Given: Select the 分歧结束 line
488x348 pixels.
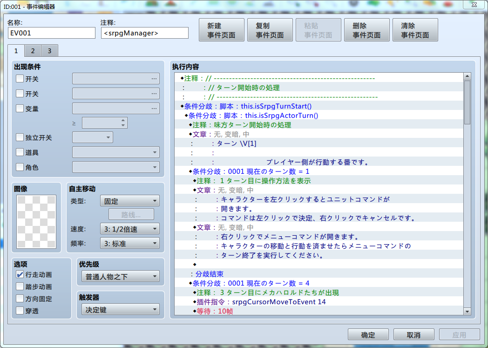Looking at the screenshot, I should pos(319,274).
